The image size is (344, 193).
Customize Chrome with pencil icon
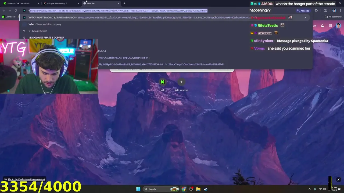tap(339, 180)
